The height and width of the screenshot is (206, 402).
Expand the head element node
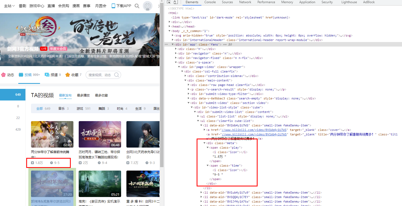click(170, 26)
